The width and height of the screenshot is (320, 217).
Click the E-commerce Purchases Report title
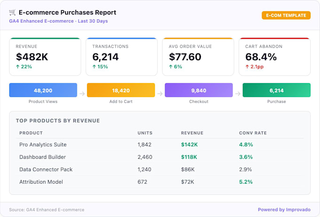click(x=67, y=12)
